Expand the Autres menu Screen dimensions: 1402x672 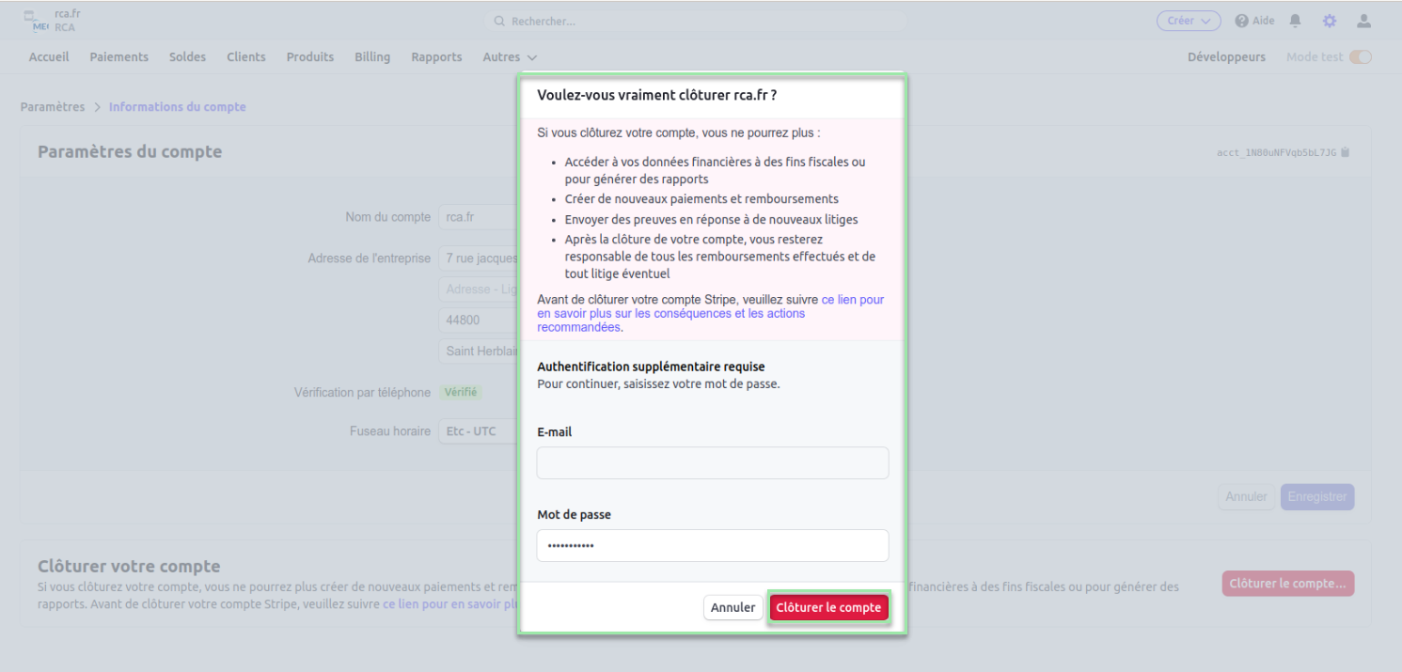(x=510, y=57)
